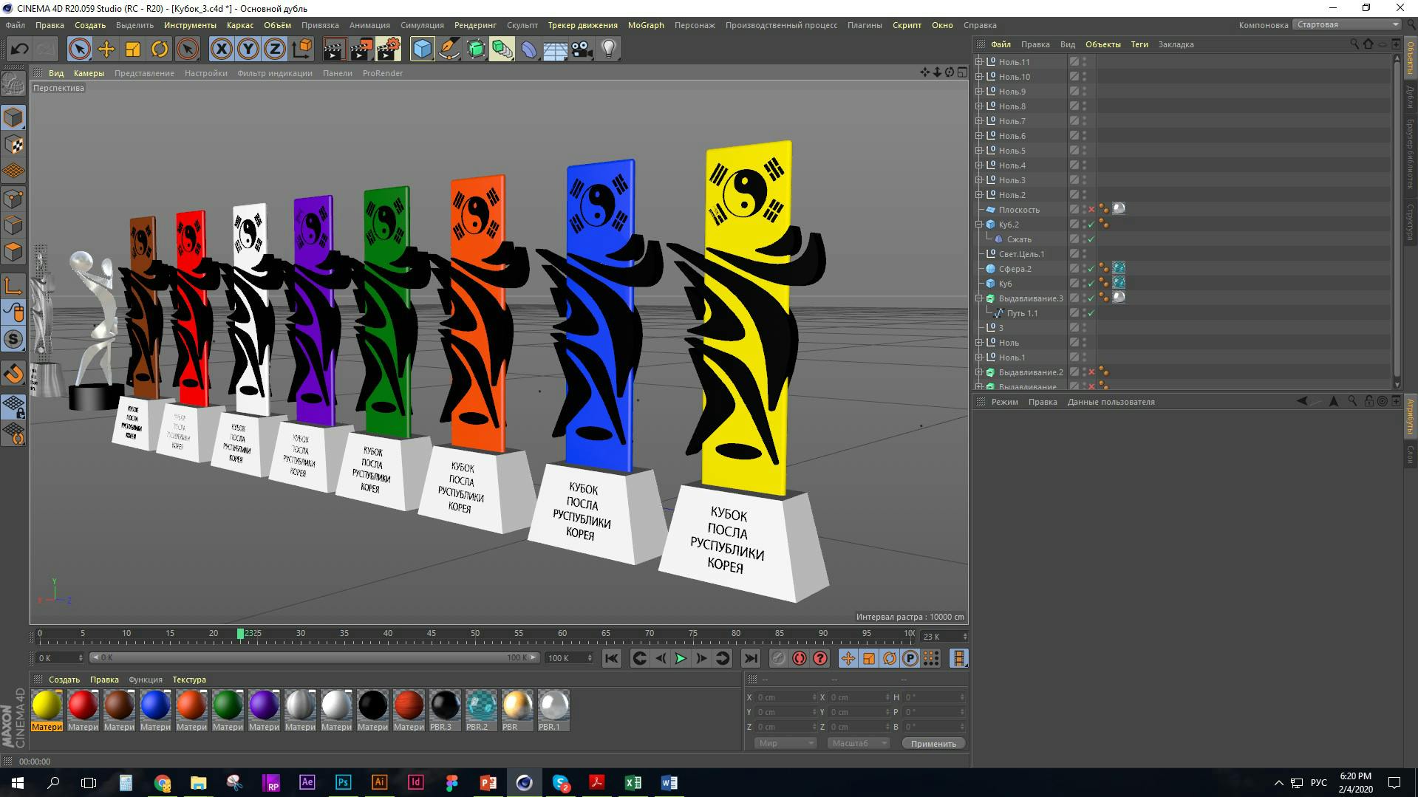The width and height of the screenshot is (1418, 797).
Task: Click the red Record Active Objects button
Action: tap(800, 658)
